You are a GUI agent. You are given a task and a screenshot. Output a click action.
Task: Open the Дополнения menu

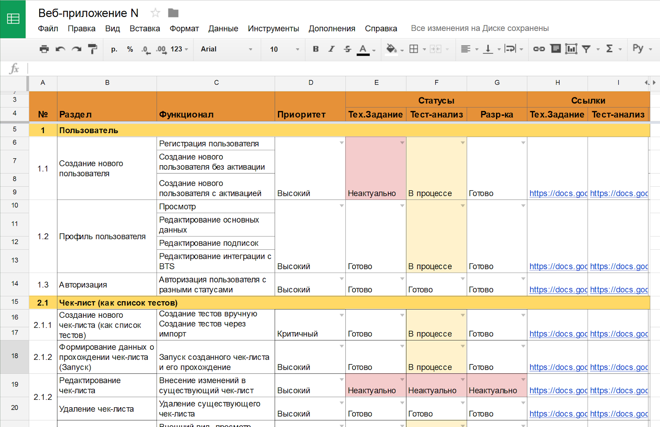click(332, 28)
